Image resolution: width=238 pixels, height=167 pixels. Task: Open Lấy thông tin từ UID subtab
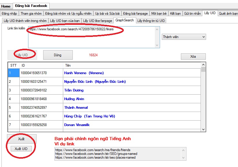click(x=151, y=21)
